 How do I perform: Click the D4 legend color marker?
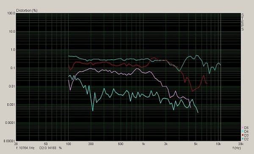[x=243, y=132]
